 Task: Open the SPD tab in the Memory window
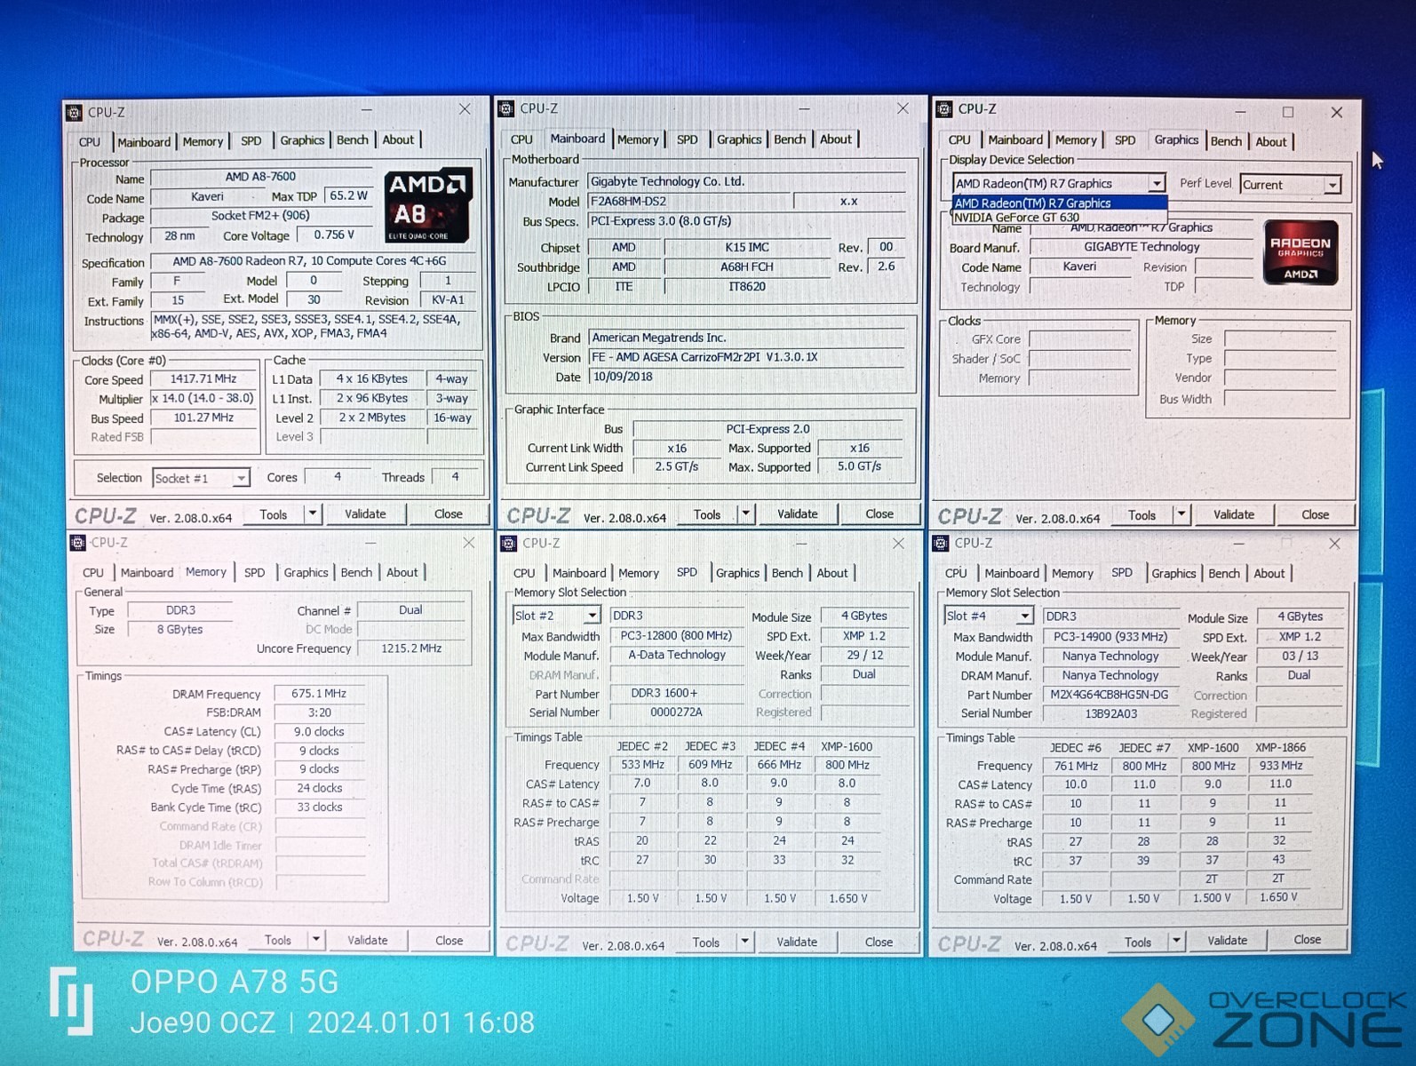click(254, 573)
